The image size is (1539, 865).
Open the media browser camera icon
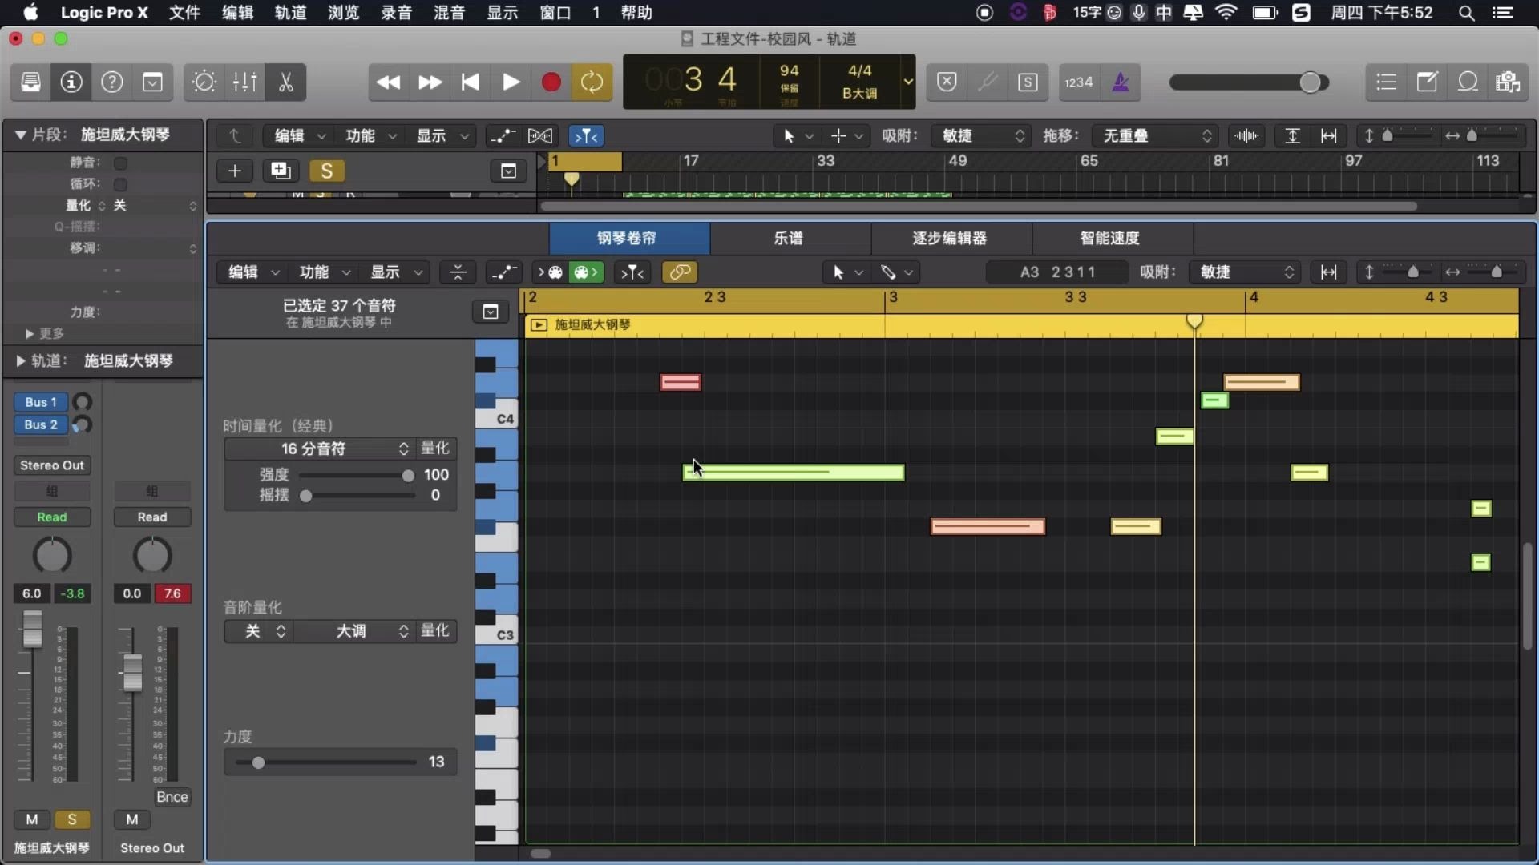coord(1508,82)
